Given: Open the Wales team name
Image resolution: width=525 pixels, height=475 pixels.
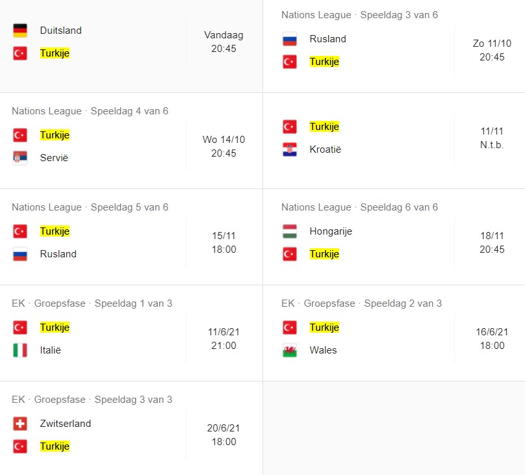Looking at the screenshot, I should coord(323,350).
